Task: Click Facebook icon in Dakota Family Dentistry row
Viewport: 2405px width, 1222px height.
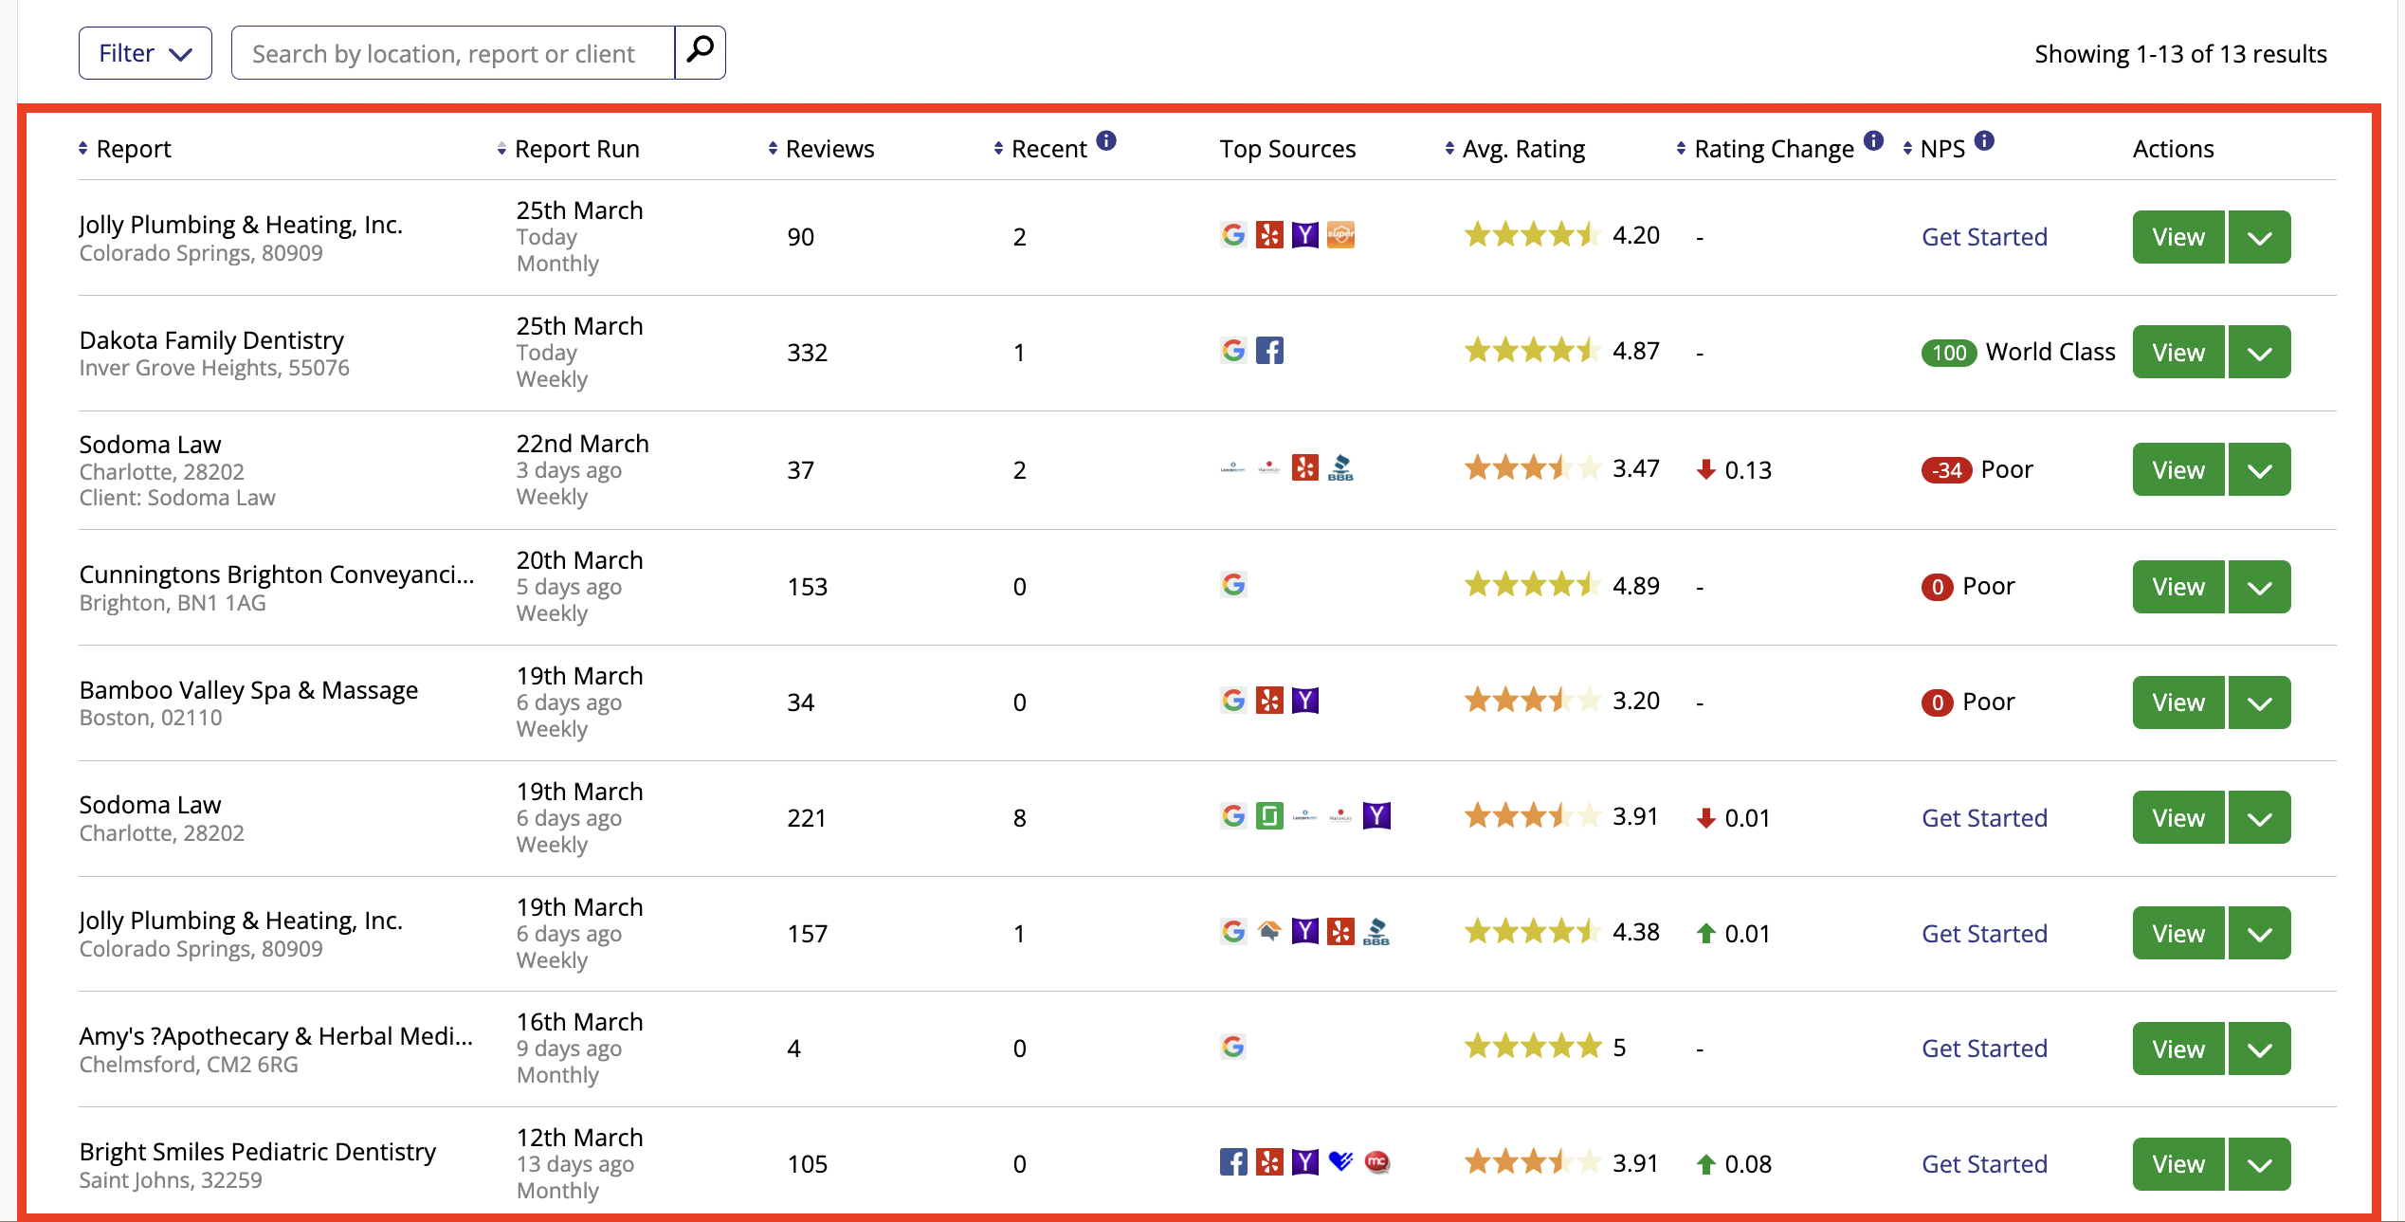Action: click(1269, 351)
